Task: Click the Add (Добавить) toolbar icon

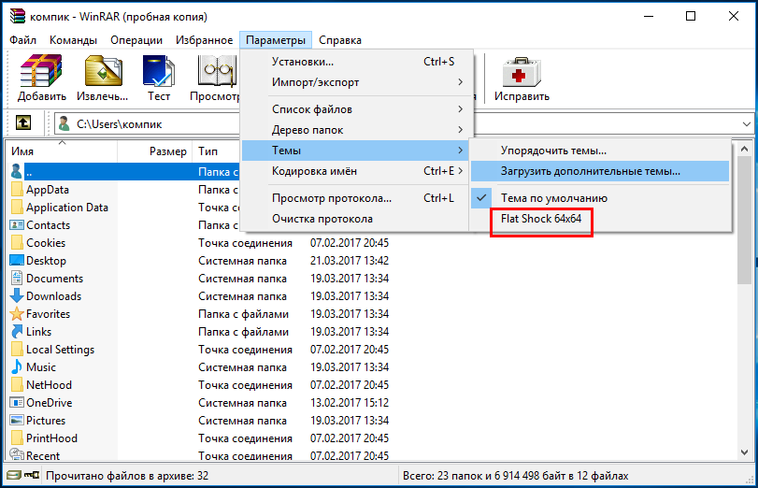Action: click(41, 71)
